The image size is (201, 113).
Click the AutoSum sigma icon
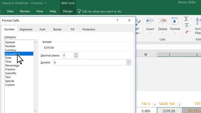(186, 19)
